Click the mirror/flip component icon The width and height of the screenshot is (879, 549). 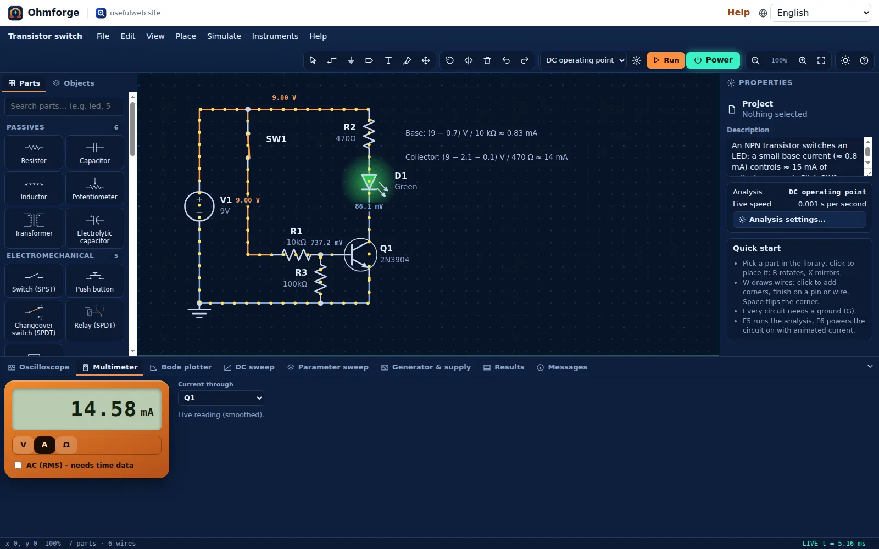(468, 60)
